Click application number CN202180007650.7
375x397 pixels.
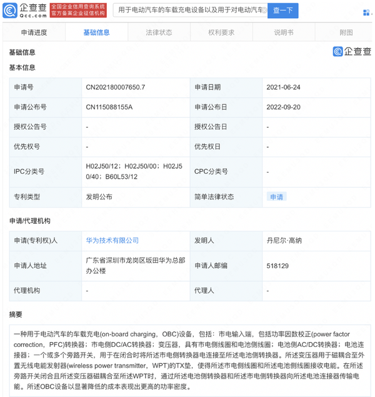pos(116,88)
